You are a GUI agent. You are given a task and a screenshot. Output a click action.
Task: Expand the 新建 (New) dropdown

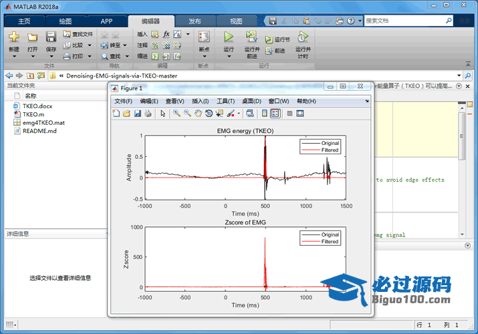(14, 56)
